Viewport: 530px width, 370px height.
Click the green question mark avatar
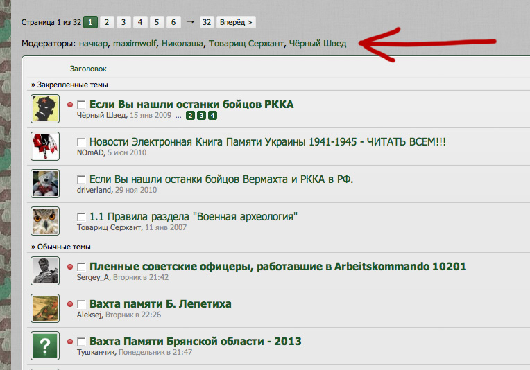pyautogui.click(x=45, y=345)
